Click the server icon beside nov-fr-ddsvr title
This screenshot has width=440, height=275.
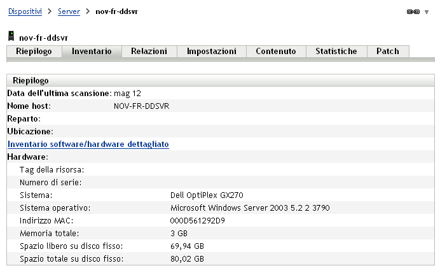[11, 38]
